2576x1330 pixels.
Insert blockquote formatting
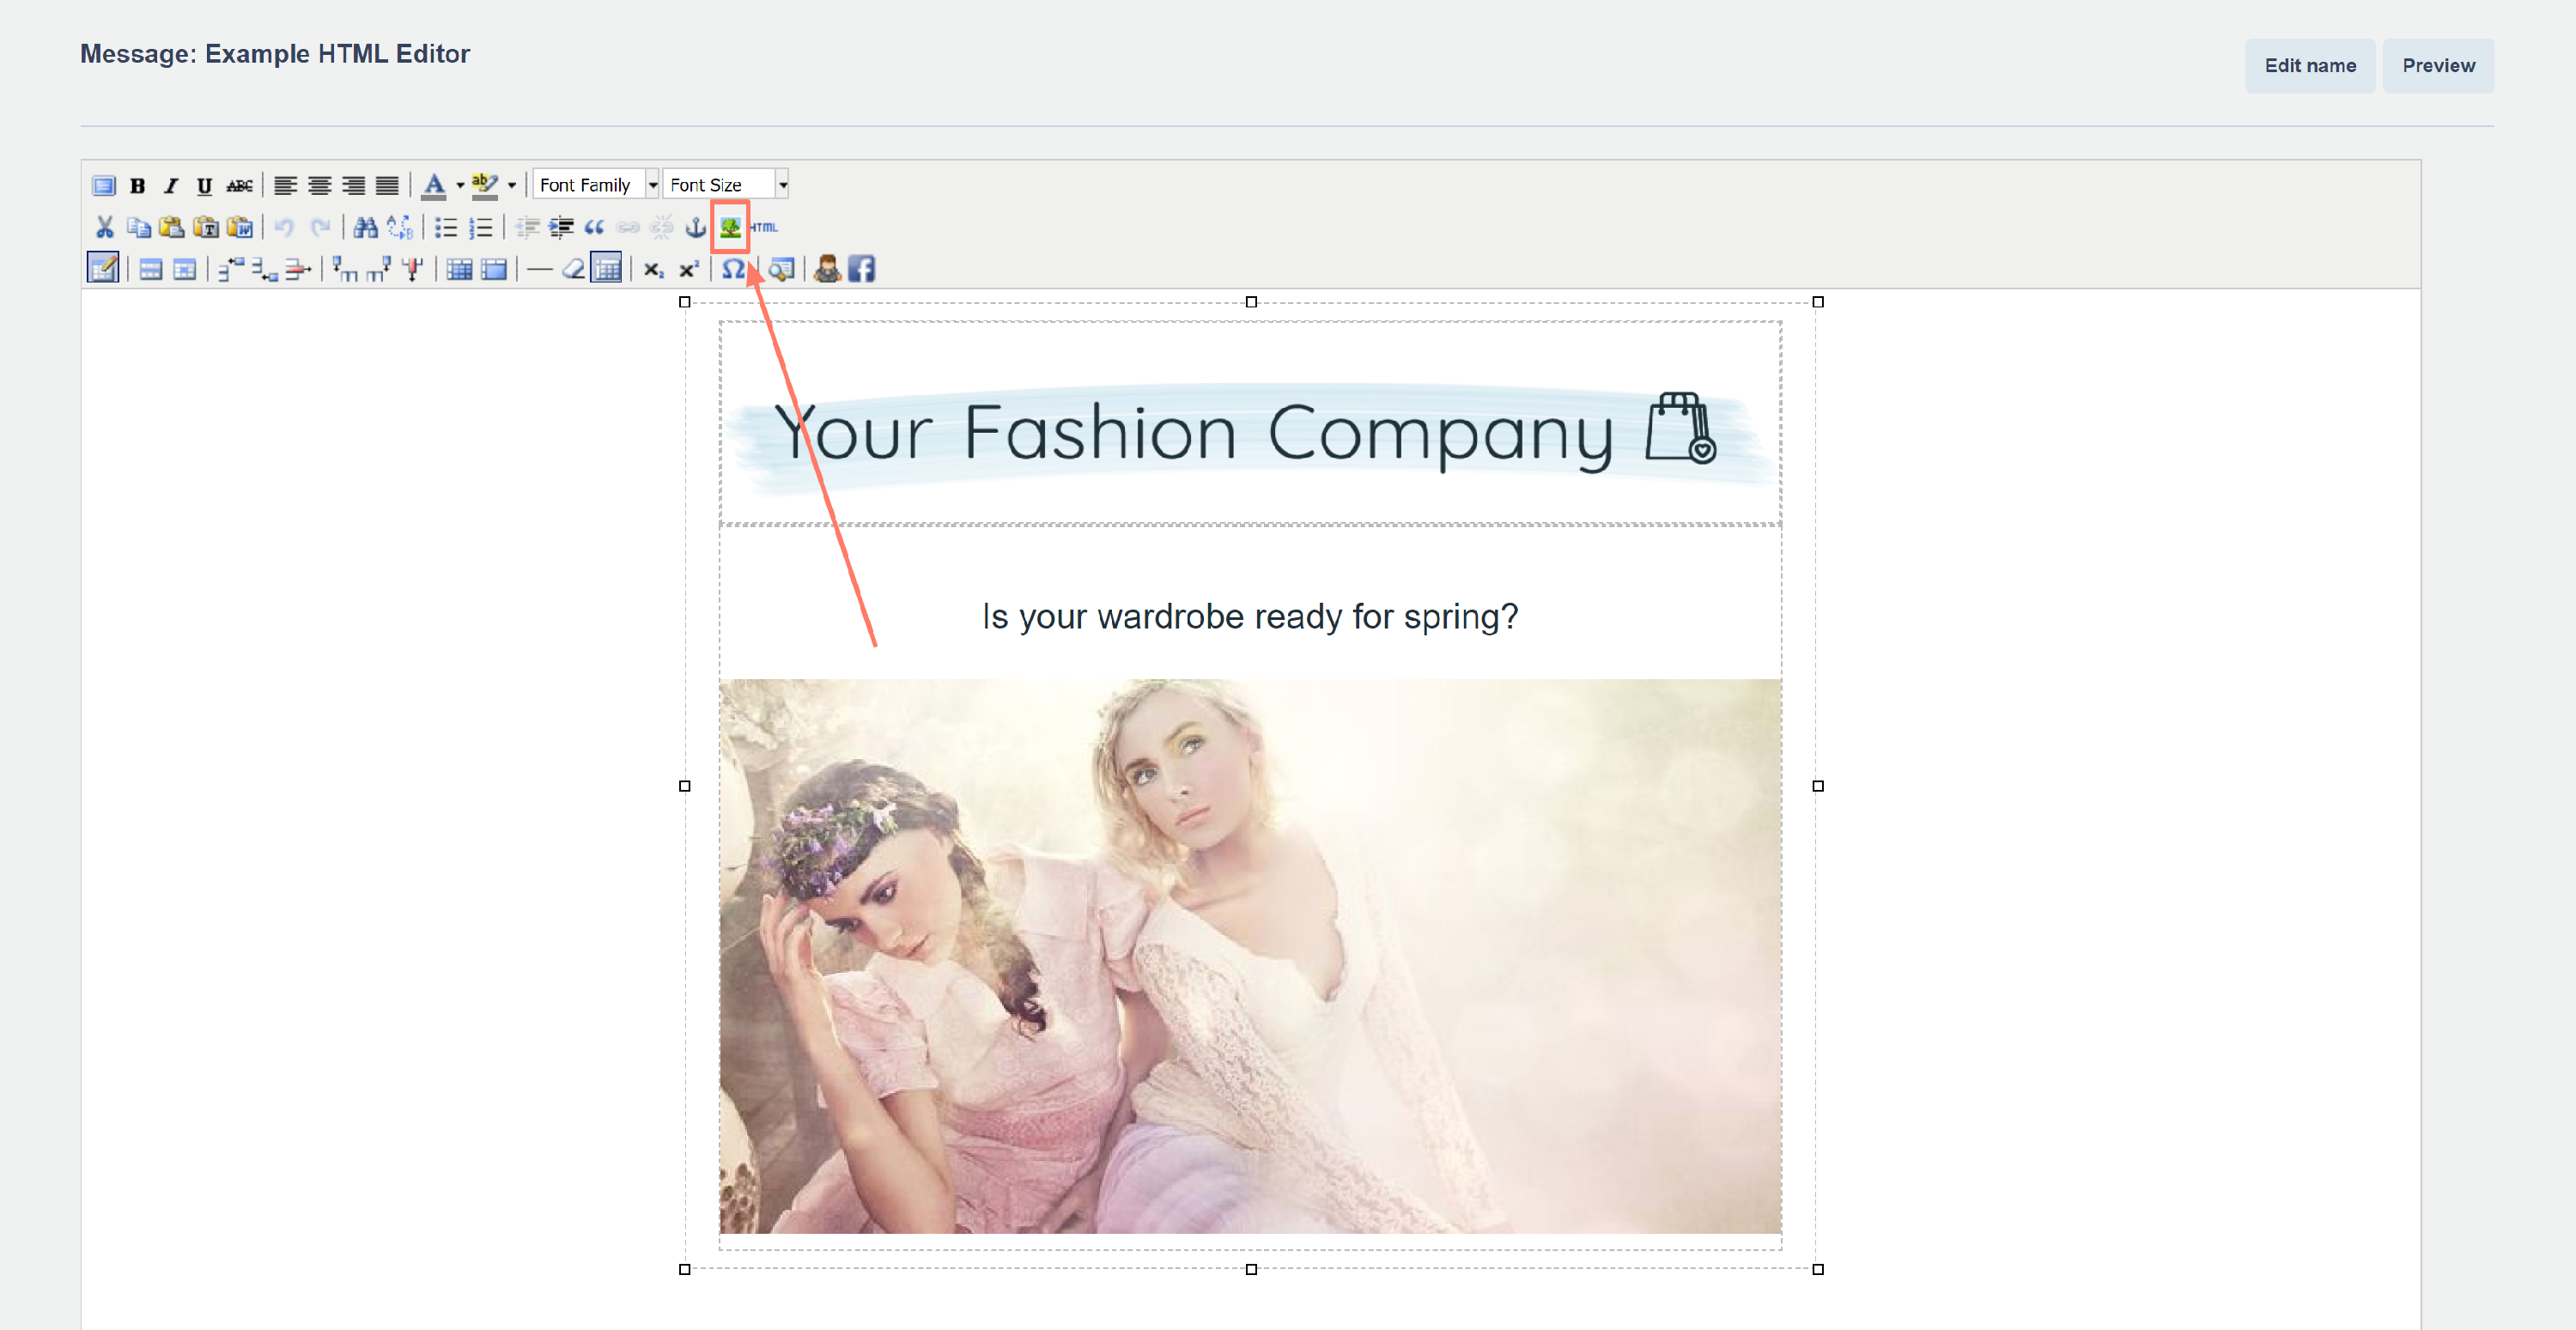pos(594,228)
